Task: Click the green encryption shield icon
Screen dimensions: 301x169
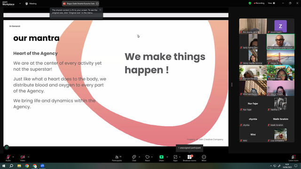Action: (250, 3)
